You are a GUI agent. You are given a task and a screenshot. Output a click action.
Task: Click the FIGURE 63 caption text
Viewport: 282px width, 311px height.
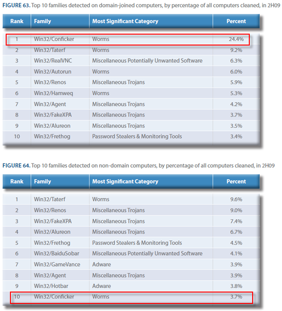[141, 5]
